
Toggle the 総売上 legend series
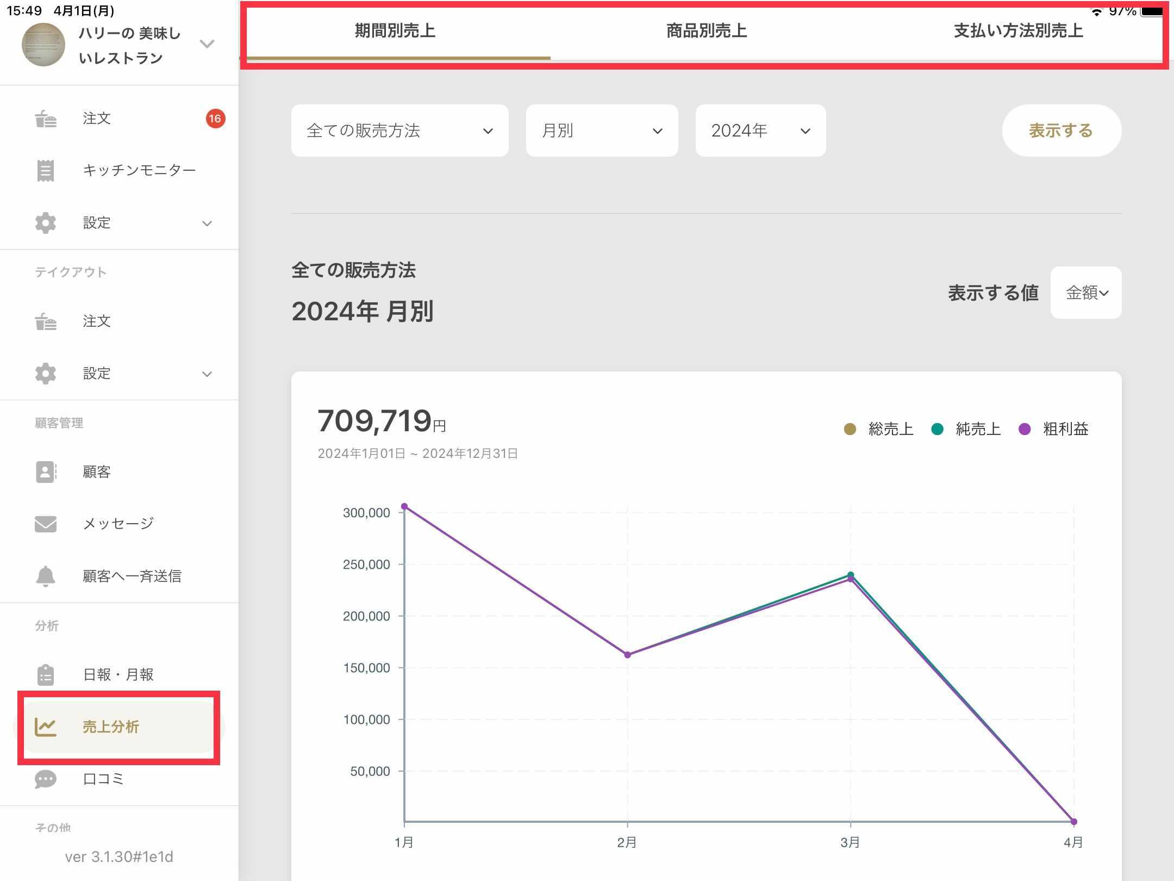pos(878,429)
